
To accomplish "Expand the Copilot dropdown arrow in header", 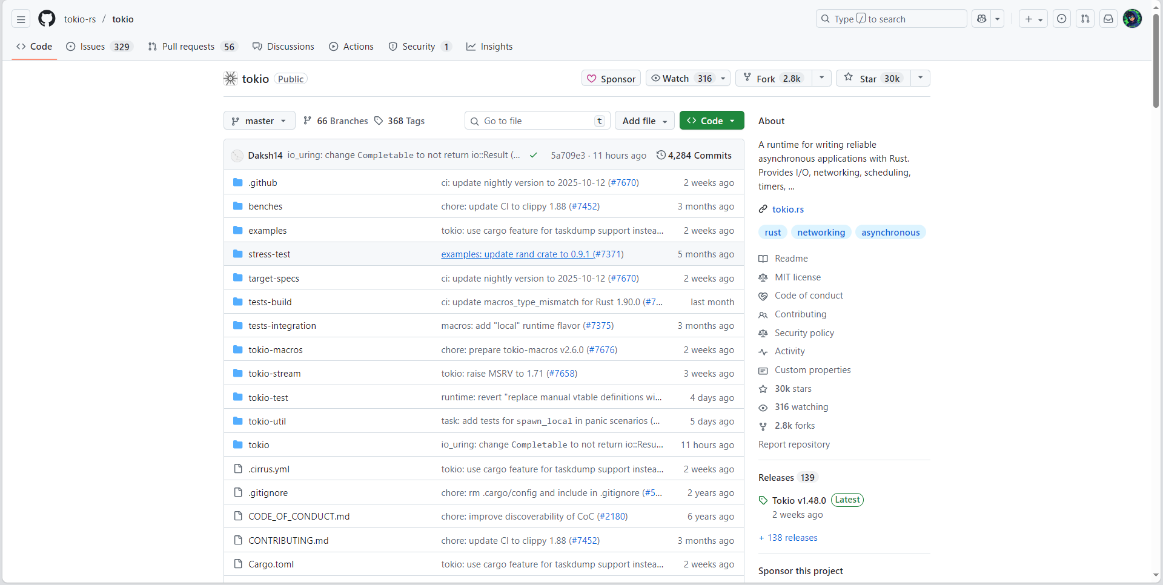I will click(997, 19).
